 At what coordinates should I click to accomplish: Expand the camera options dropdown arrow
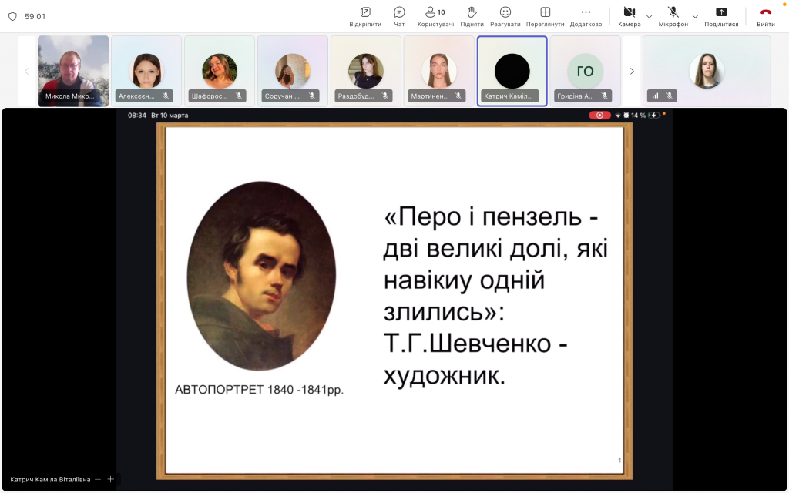click(x=649, y=16)
